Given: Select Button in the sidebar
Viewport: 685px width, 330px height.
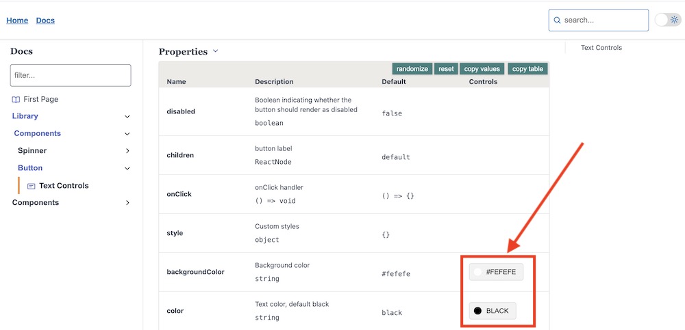Looking at the screenshot, I should click(30, 168).
